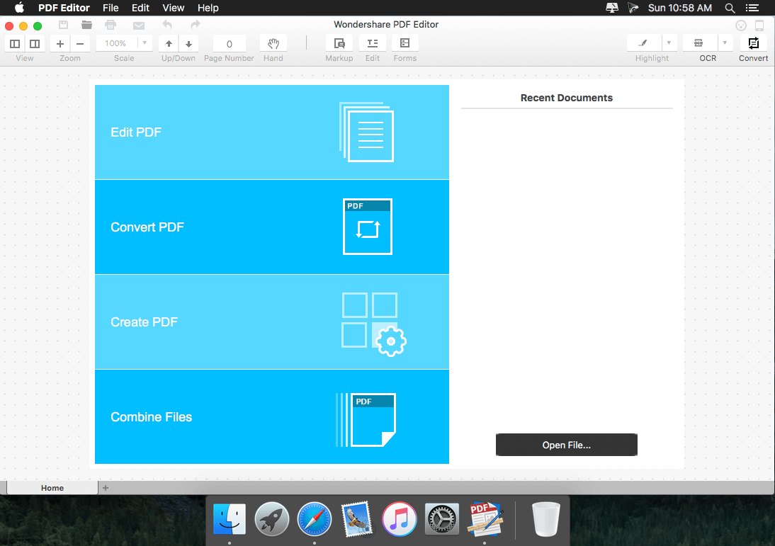Select the Home tab
Image resolution: width=775 pixels, height=546 pixels.
point(52,488)
